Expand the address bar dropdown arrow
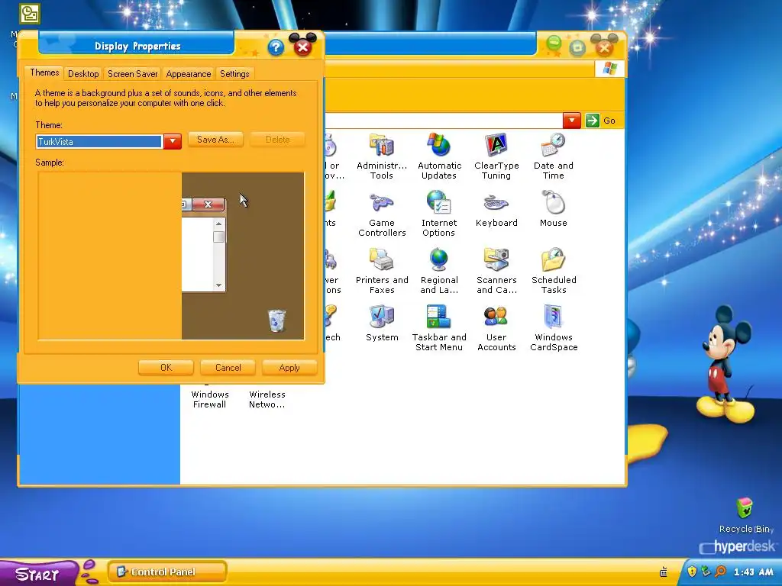Viewport: 782px width, 586px height. (571, 121)
